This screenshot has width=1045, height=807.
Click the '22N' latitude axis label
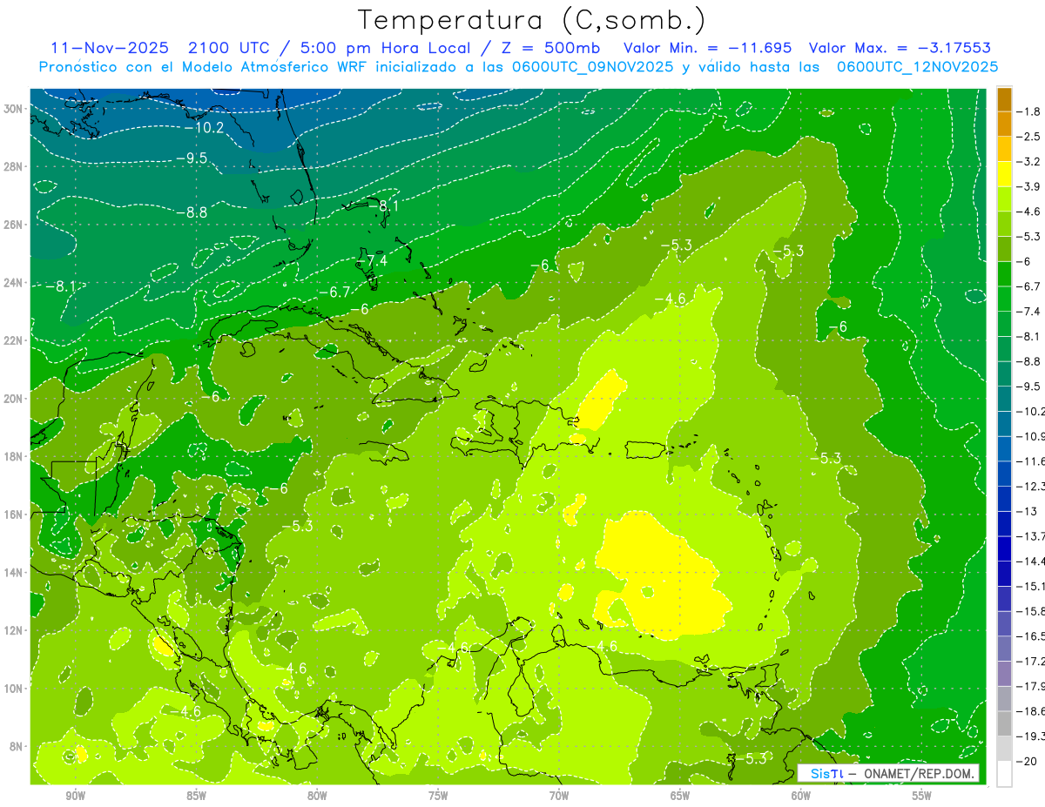[x=13, y=340]
